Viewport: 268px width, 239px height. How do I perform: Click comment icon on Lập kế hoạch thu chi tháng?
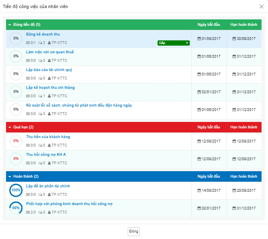[x=40, y=96]
